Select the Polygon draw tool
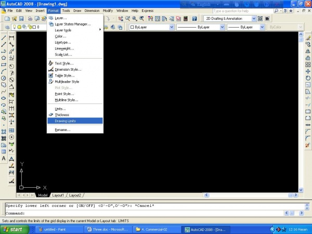 4,58
